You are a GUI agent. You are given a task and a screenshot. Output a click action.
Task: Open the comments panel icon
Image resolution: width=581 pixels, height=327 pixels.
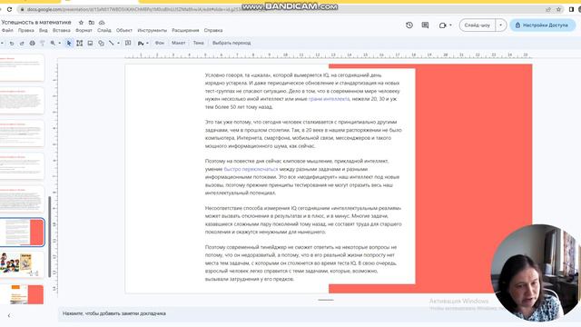(x=425, y=25)
